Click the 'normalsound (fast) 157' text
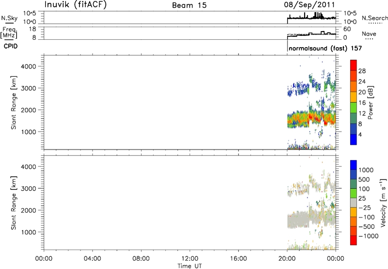This screenshot has height=269, width=388. pyautogui.click(x=325, y=48)
